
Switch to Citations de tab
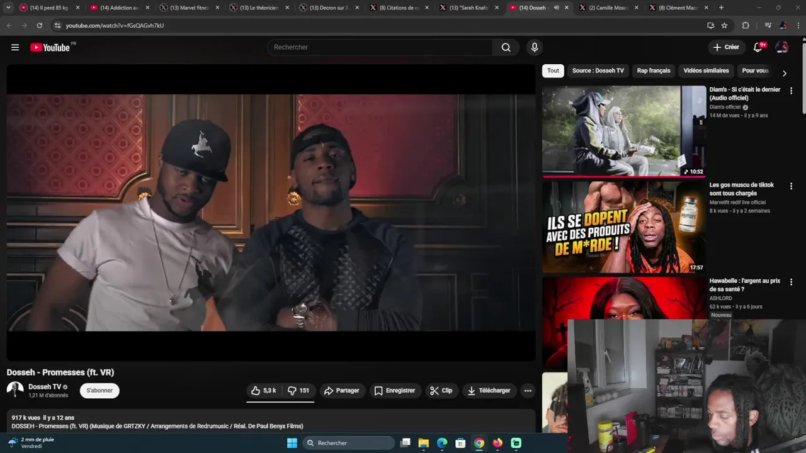coord(399,8)
